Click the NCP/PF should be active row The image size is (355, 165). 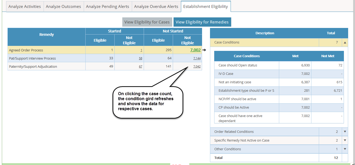(279, 99)
